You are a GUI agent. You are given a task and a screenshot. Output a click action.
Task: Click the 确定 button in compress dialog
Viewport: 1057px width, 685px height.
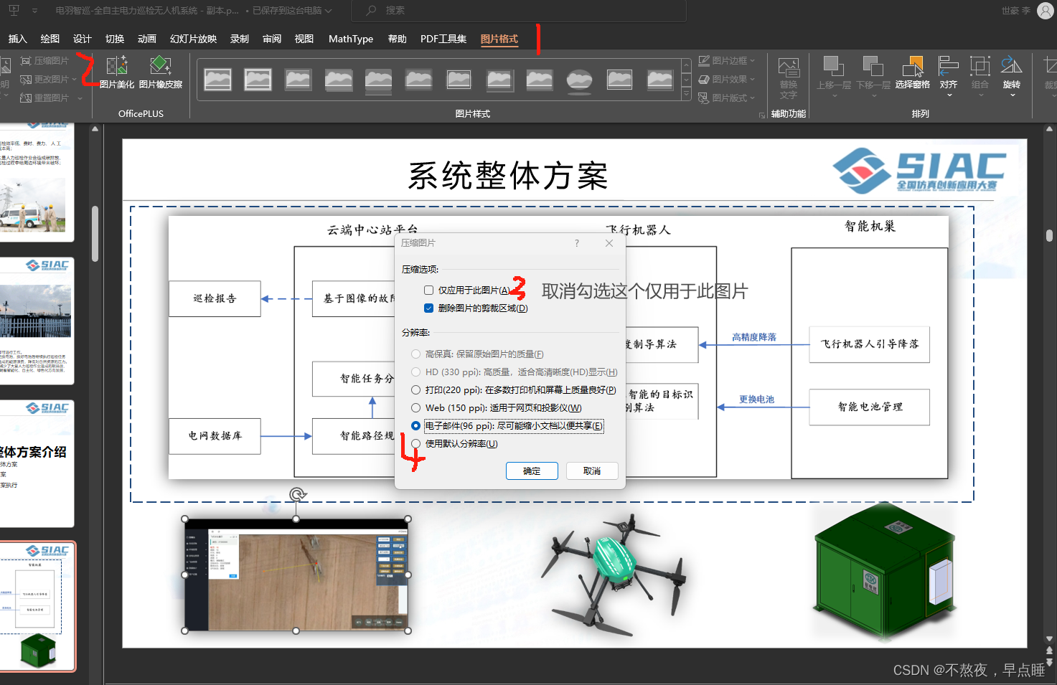pos(532,471)
